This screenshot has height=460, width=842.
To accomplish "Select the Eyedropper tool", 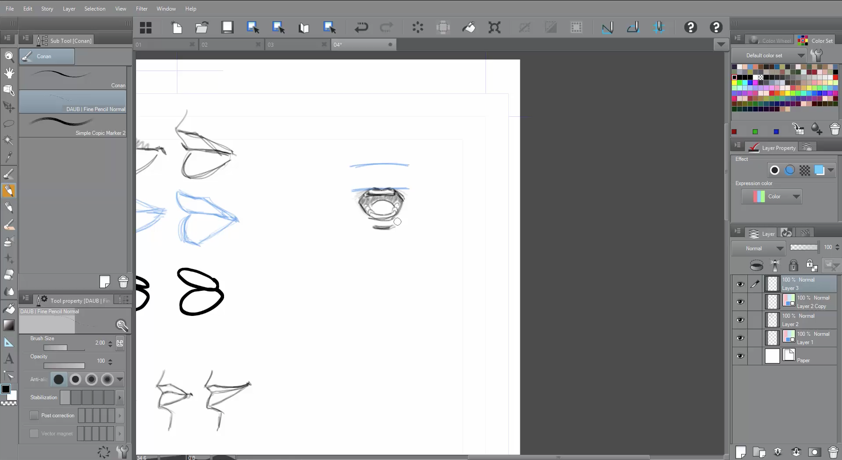I will click(9, 157).
